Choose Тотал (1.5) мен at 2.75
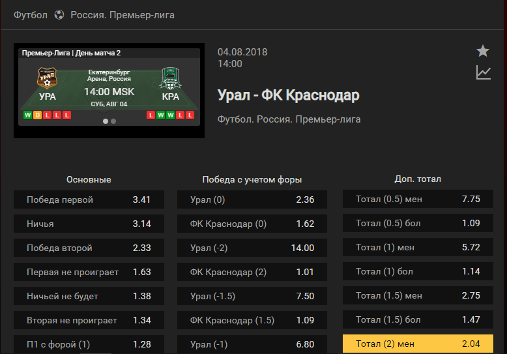507x354 pixels. [418, 295]
